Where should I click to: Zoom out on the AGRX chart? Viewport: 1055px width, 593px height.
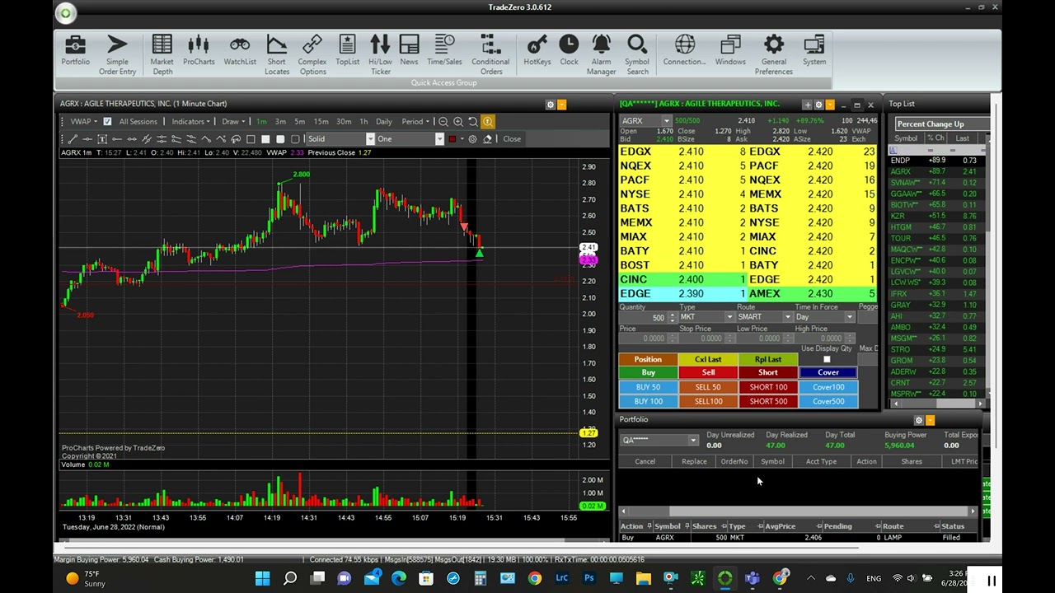[443, 122]
